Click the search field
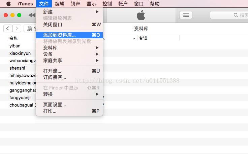Image resolution: width=248 pixels, height=154 pixels. (229, 15)
